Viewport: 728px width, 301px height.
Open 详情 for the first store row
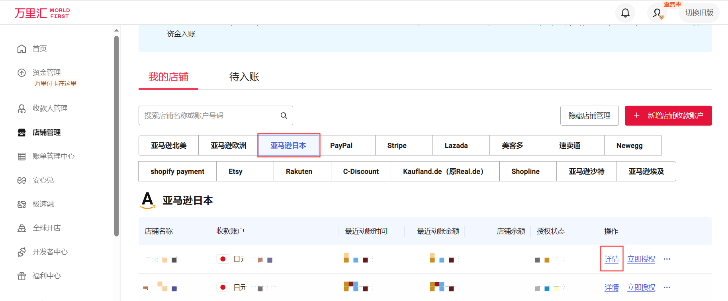[612, 259]
